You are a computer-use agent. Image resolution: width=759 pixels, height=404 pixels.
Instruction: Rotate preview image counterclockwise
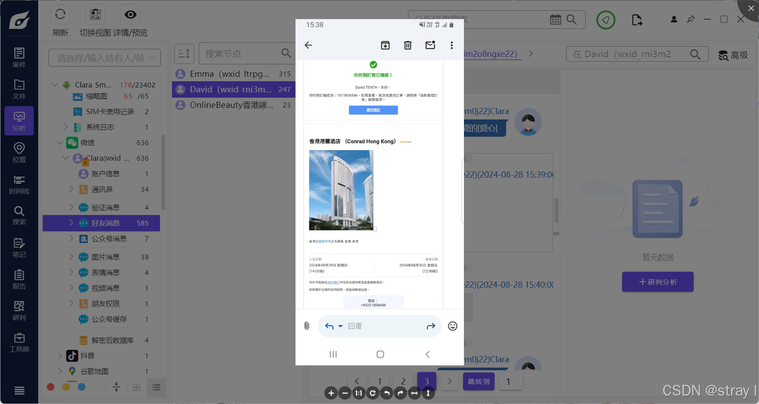(387, 393)
